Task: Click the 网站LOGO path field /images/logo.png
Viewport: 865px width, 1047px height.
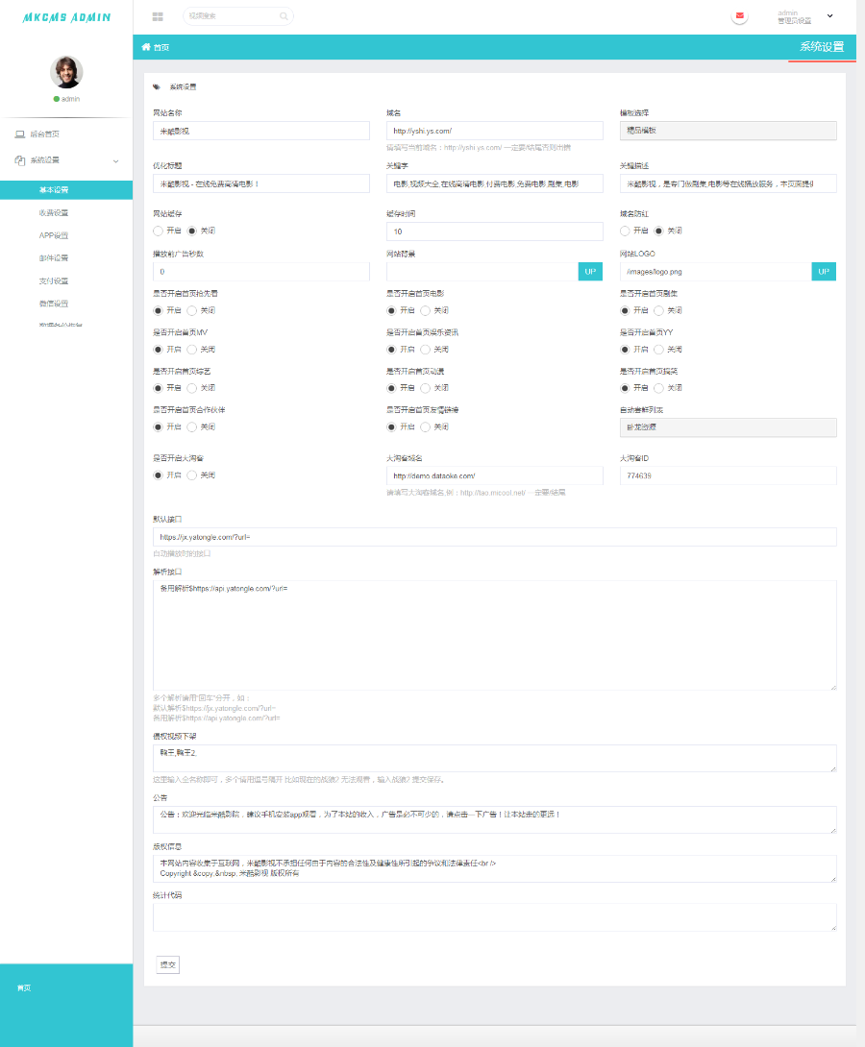Action: [715, 272]
